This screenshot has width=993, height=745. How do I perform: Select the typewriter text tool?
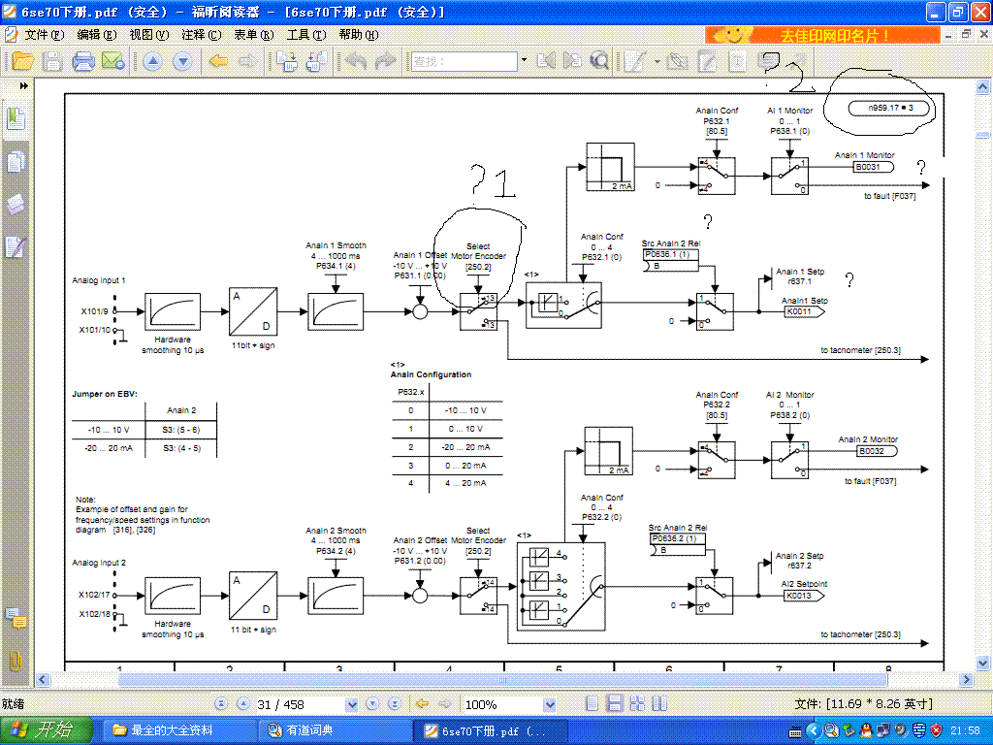click(x=737, y=61)
